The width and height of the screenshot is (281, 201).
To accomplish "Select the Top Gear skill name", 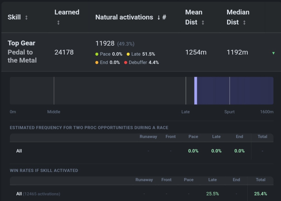I will pos(22,43).
